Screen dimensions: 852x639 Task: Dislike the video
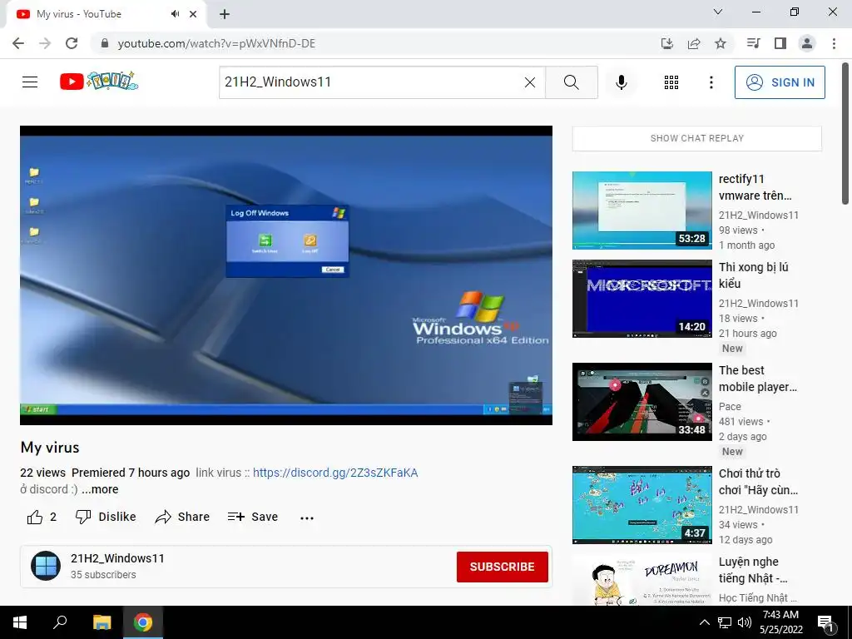point(106,518)
